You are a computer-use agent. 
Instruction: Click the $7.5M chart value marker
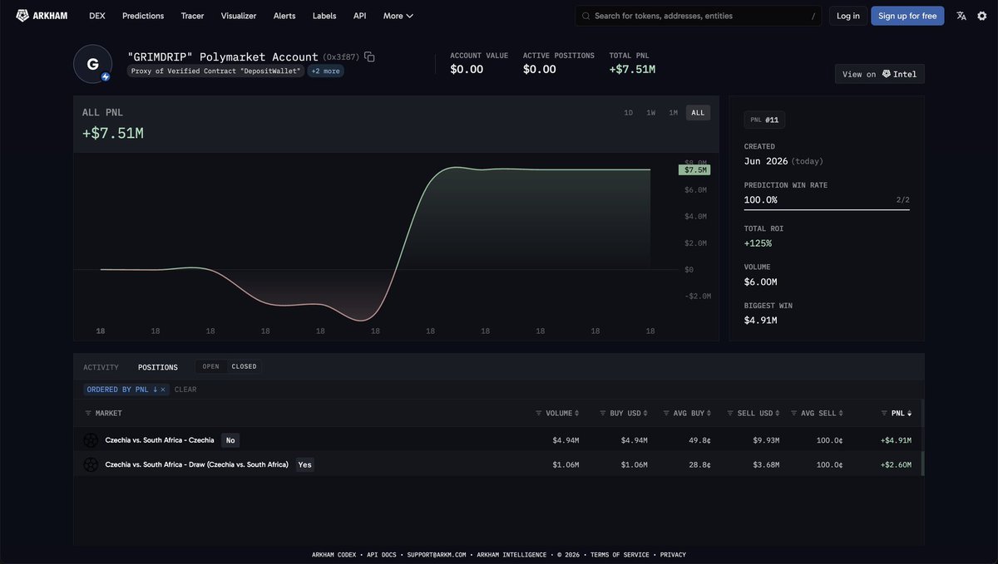pos(694,169)
